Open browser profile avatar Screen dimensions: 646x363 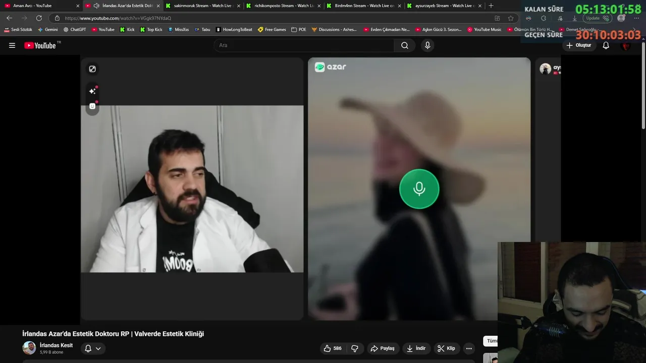pyautogui.click(x=621, y=18)
